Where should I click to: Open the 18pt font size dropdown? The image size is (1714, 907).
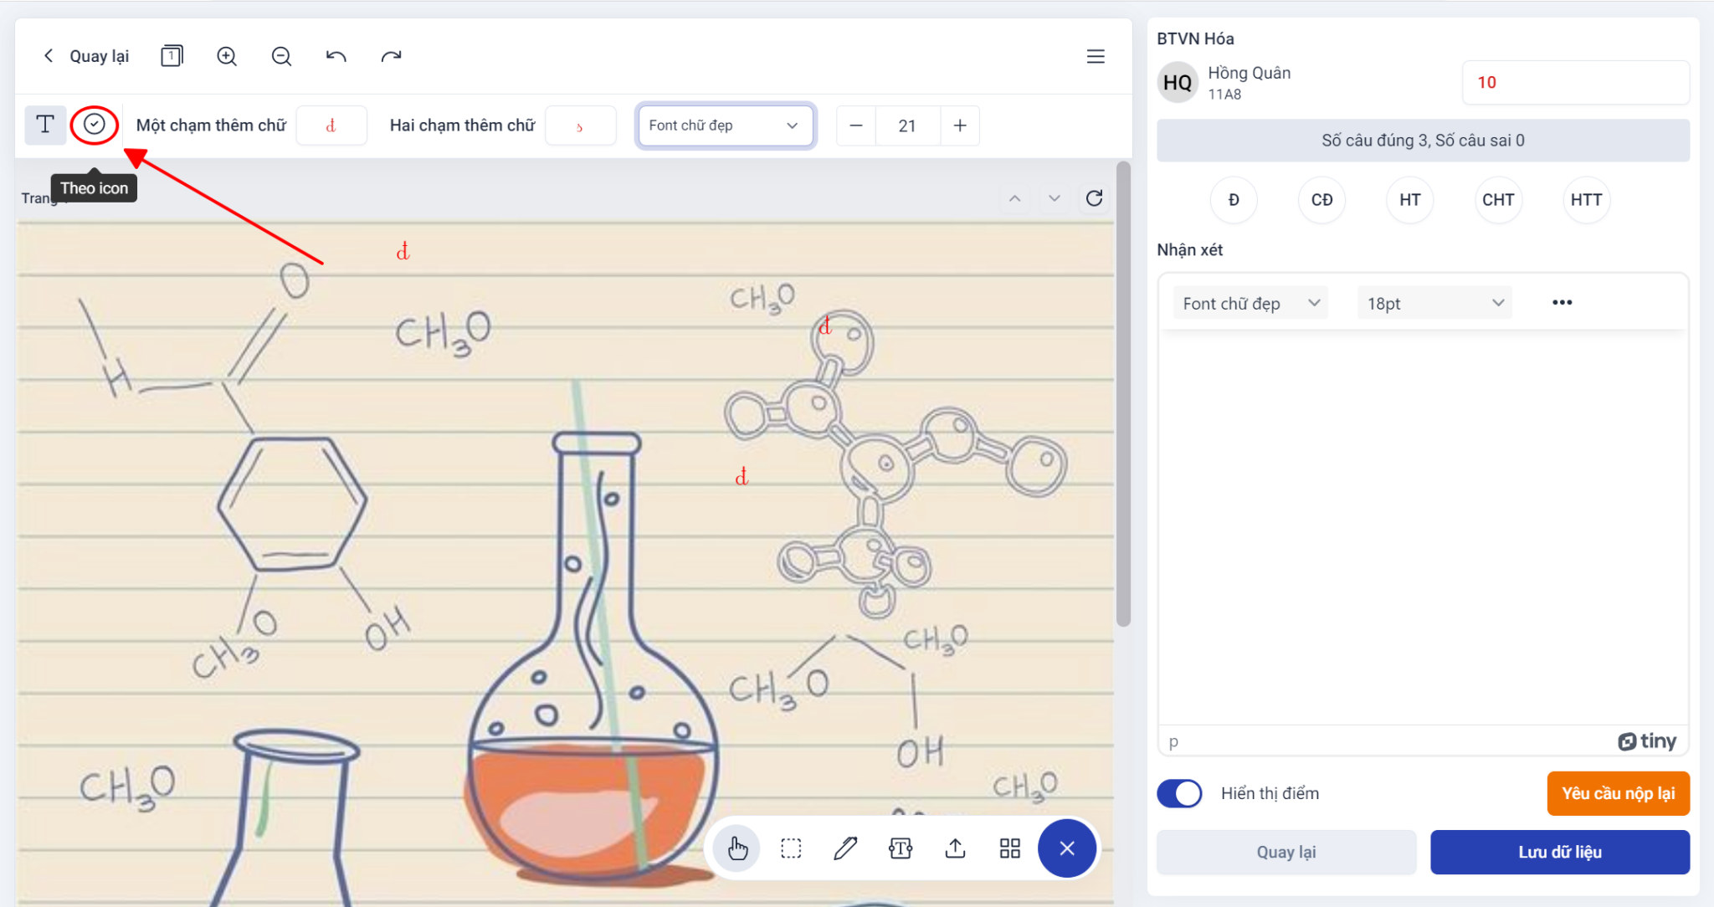[x=1434, y=302]
